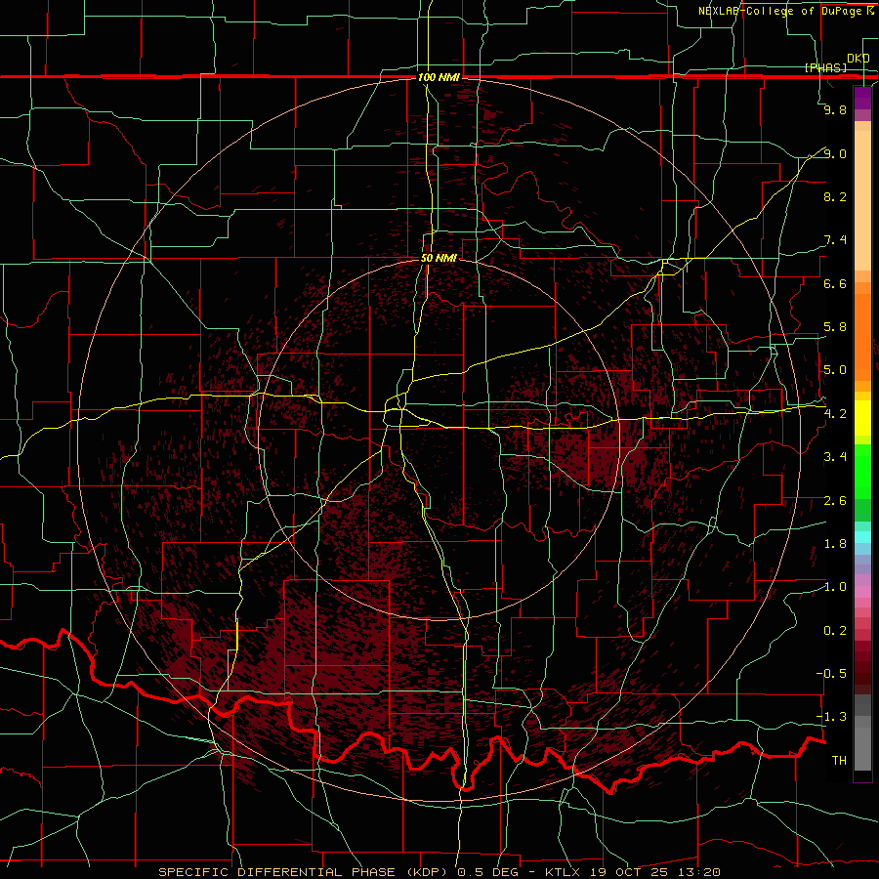
Task: Click the 3.4 value on the color scale
Action: coord(835,457)
